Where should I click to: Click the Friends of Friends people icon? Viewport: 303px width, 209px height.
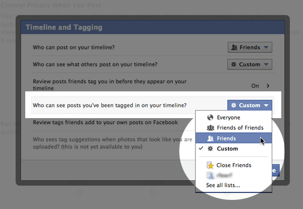click(210, 128)
